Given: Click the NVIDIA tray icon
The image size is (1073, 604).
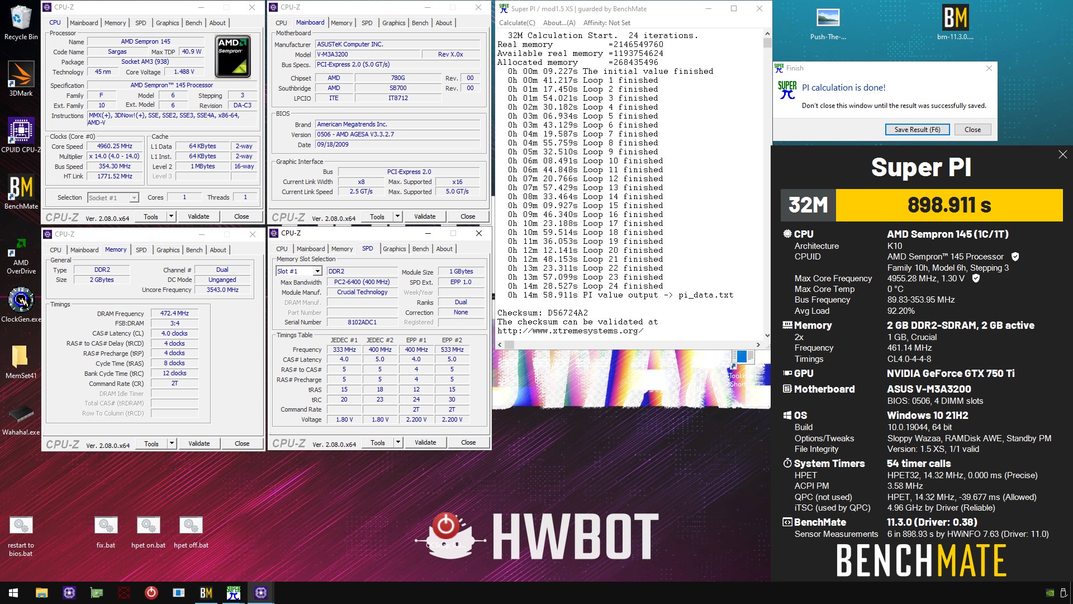Looking at the screenshot, I should pyautogui.click(x=1050, y=593).
